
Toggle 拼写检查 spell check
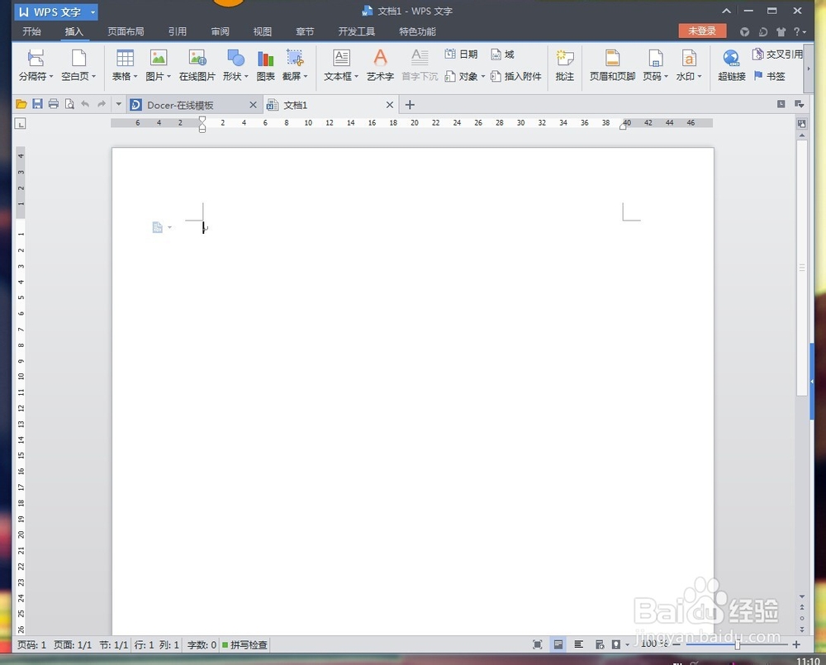pyautogui.click(x=244, y=644)
